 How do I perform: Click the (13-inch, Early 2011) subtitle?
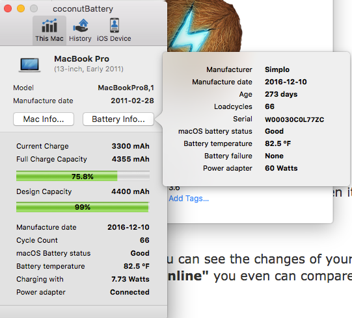(88, 69)
